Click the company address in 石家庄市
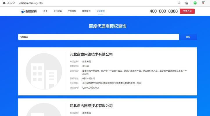The height and width of the screenshot is (116, 210). click(112, 83)
